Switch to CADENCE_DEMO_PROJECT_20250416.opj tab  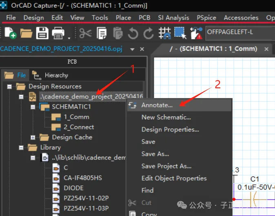point(61,49)
